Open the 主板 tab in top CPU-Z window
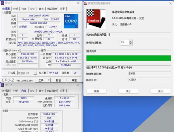This screenshot has width=174, height=132. [15, 9]
